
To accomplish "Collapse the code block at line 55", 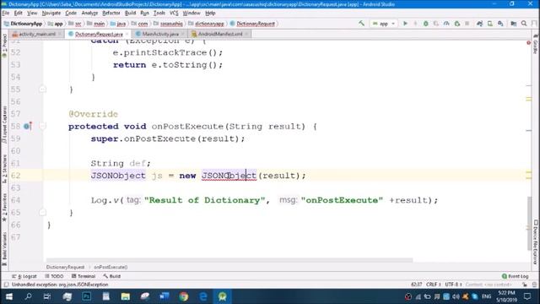I will [42, 90].
